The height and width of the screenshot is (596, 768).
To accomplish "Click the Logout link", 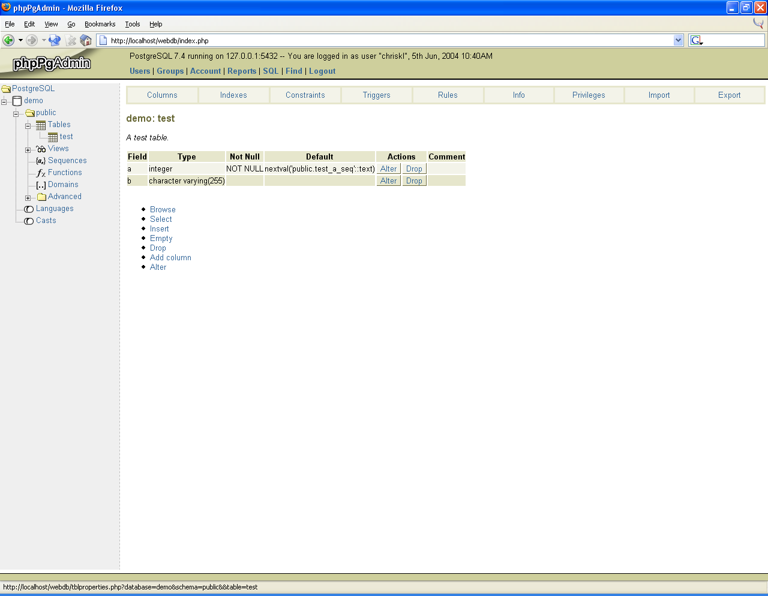I will 322,71.
